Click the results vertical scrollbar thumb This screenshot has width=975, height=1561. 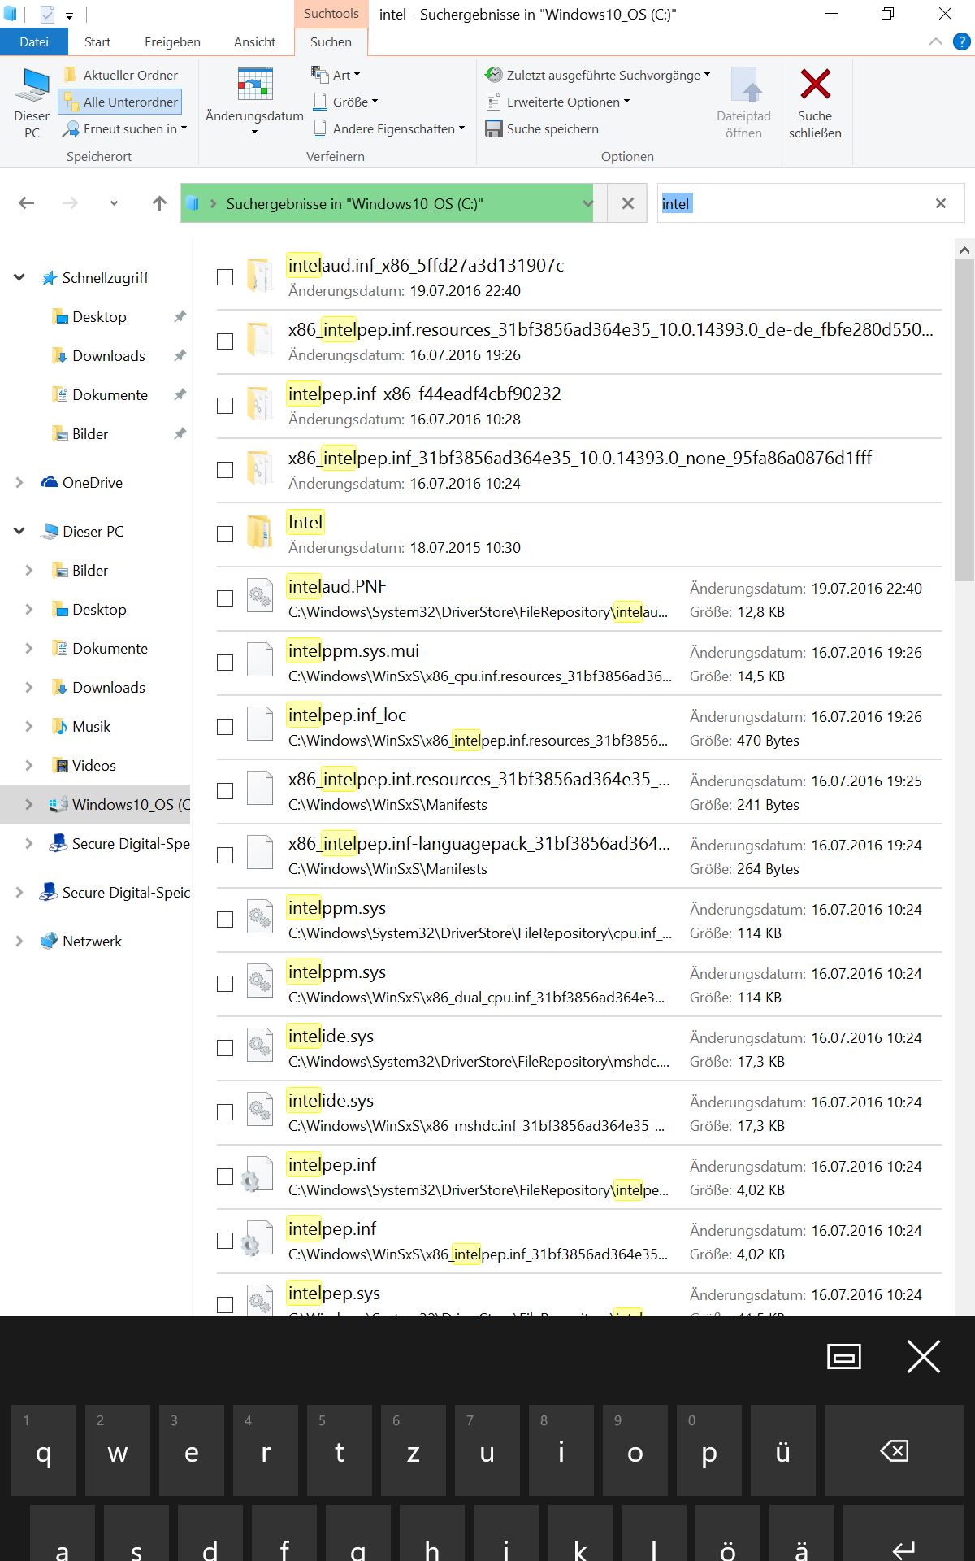pos(964,420)
